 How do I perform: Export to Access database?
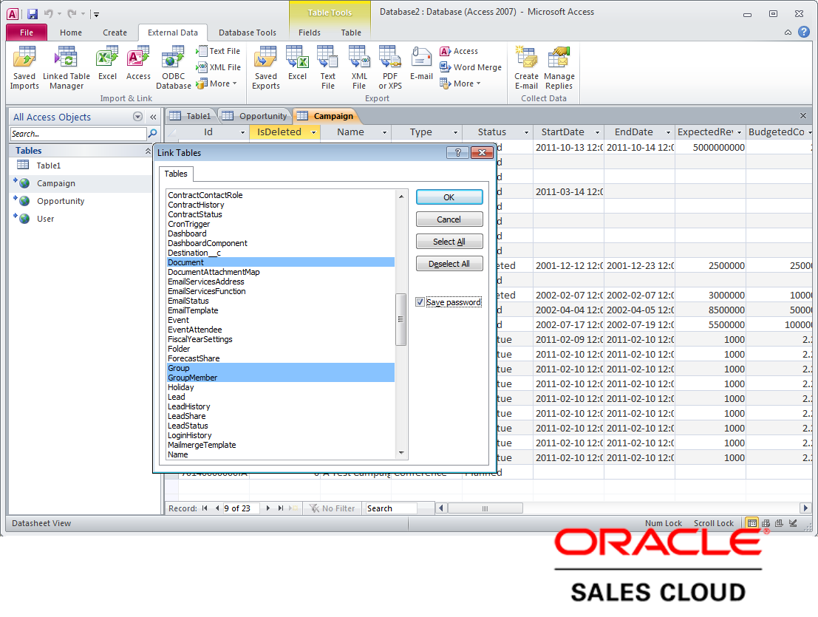tap(459, 51)
